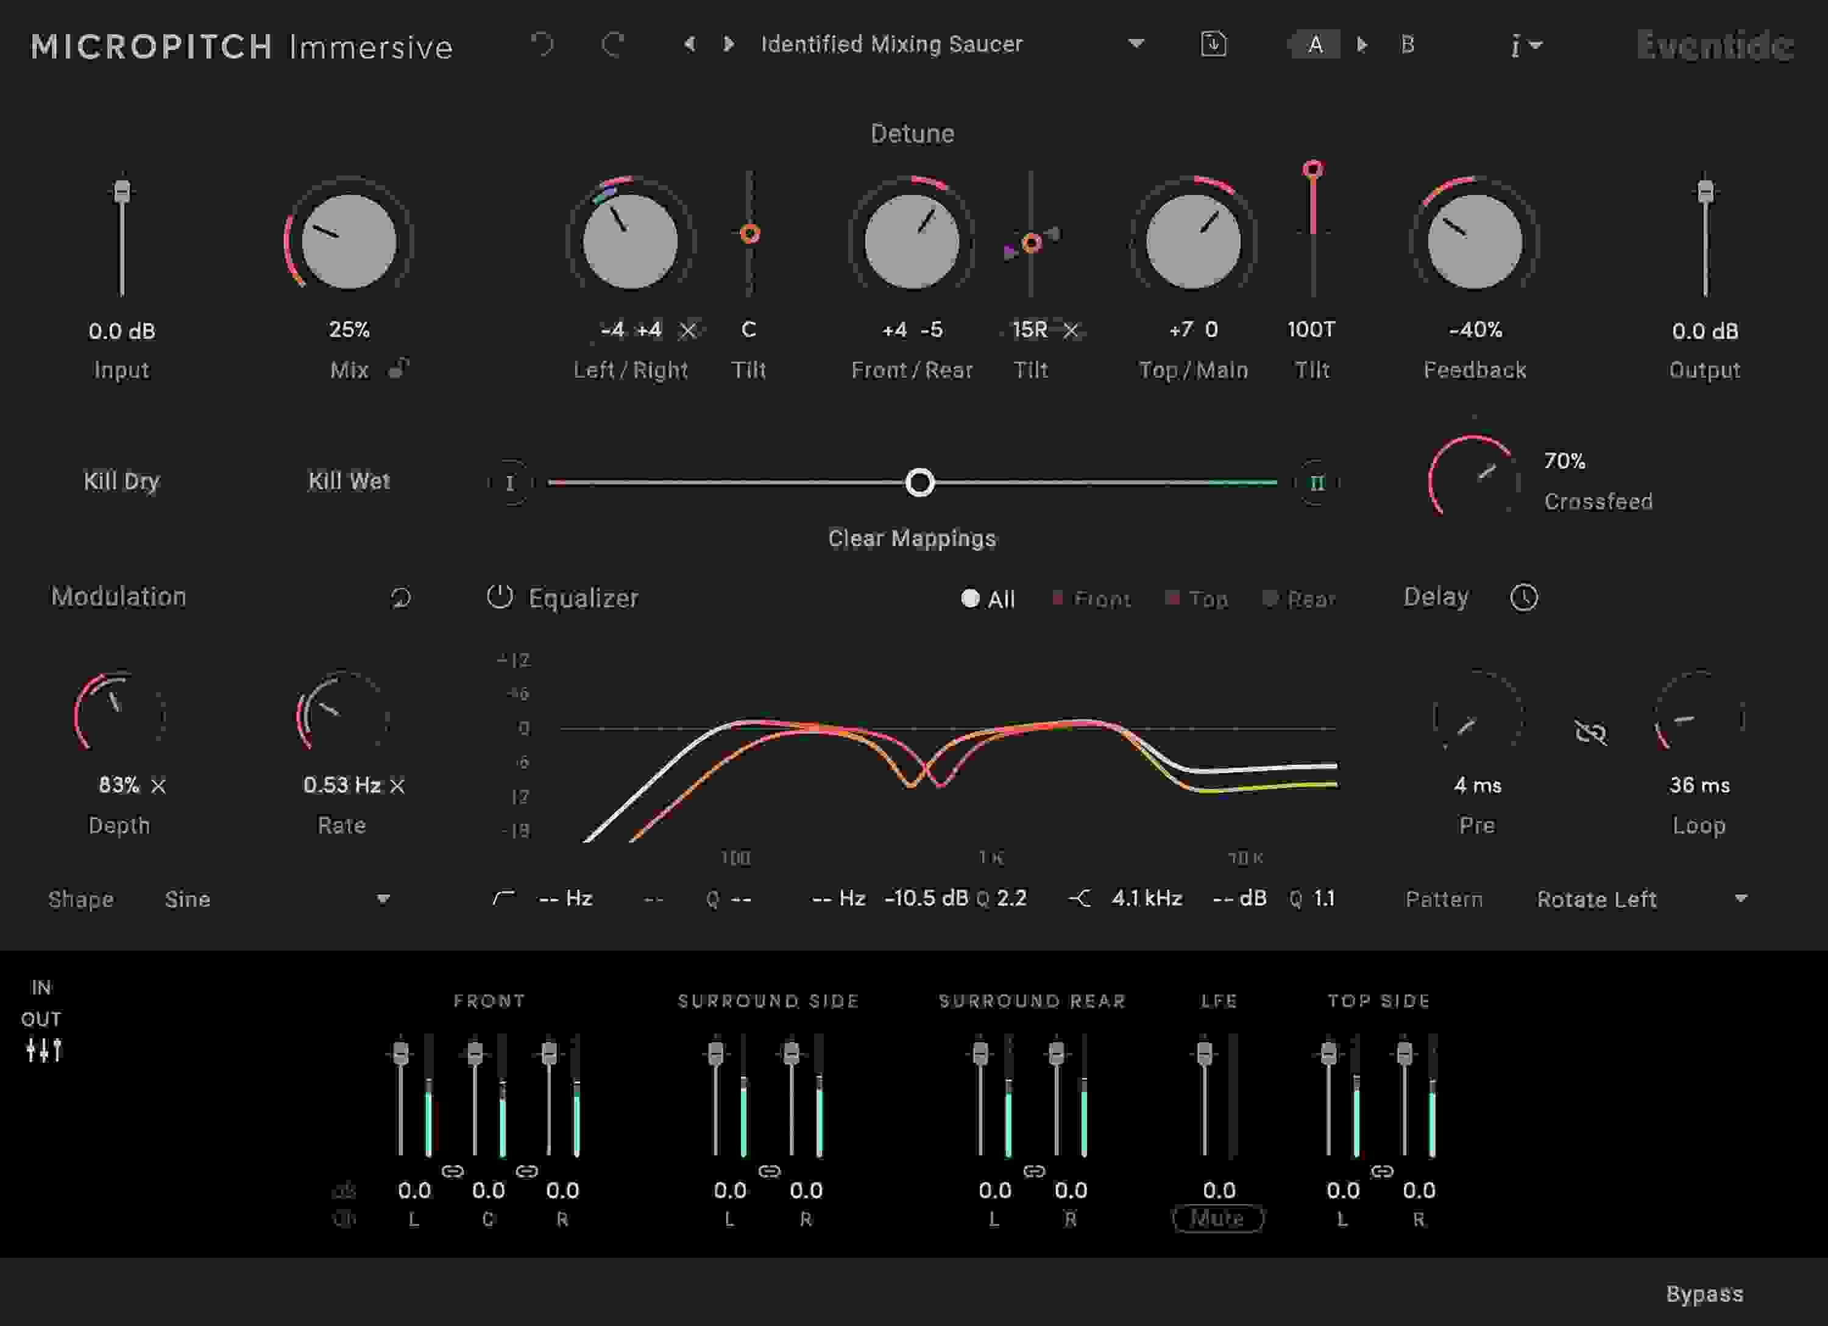Switch EQ view to Front
The width and height of the screenshot is (1828, 1326).
1092,598
